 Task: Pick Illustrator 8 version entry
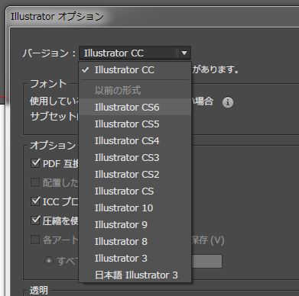click(x=135, y=241)
